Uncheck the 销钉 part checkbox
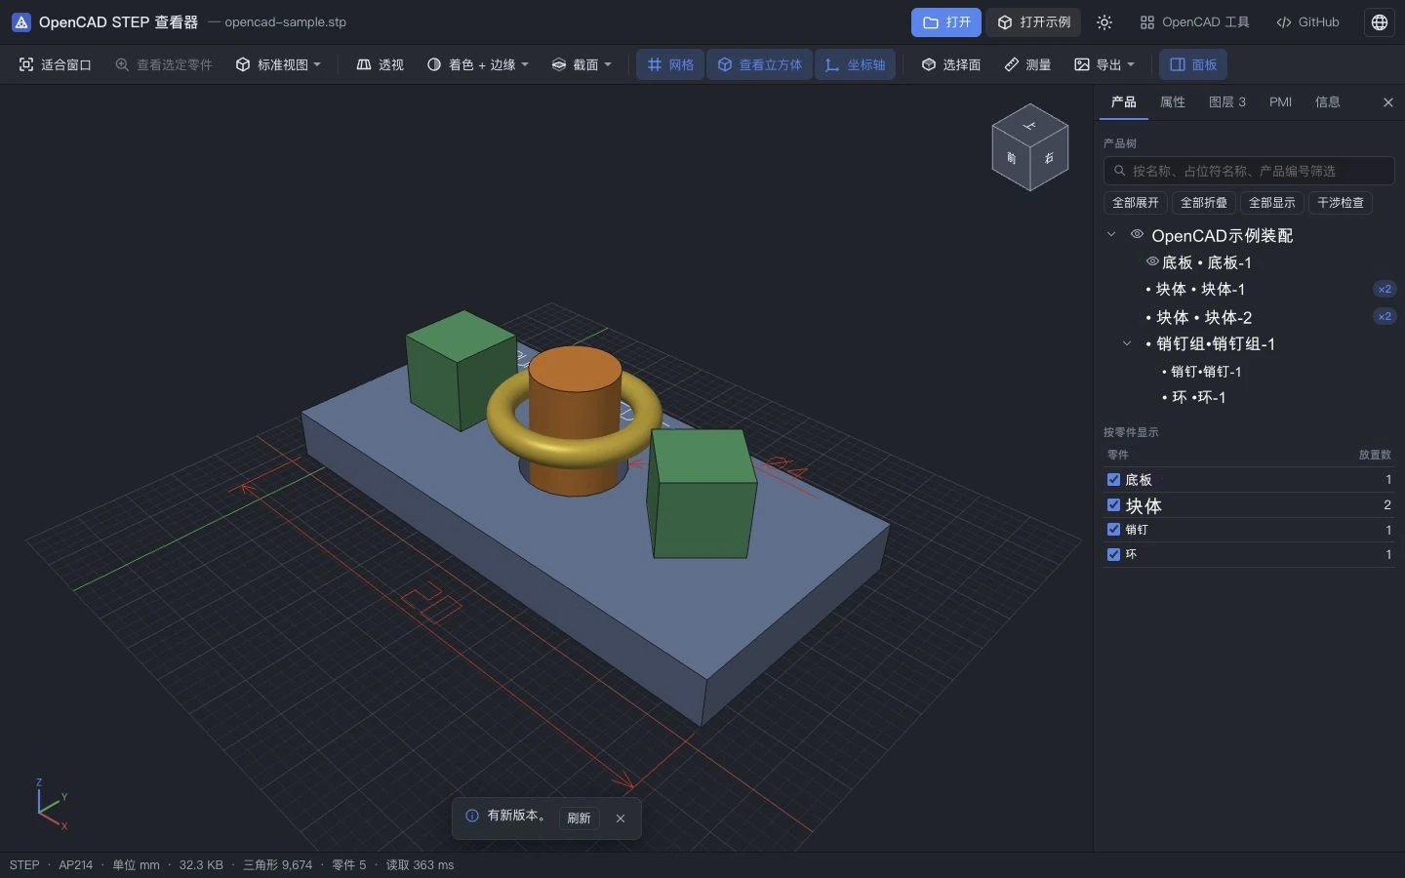 [1113, 530]
